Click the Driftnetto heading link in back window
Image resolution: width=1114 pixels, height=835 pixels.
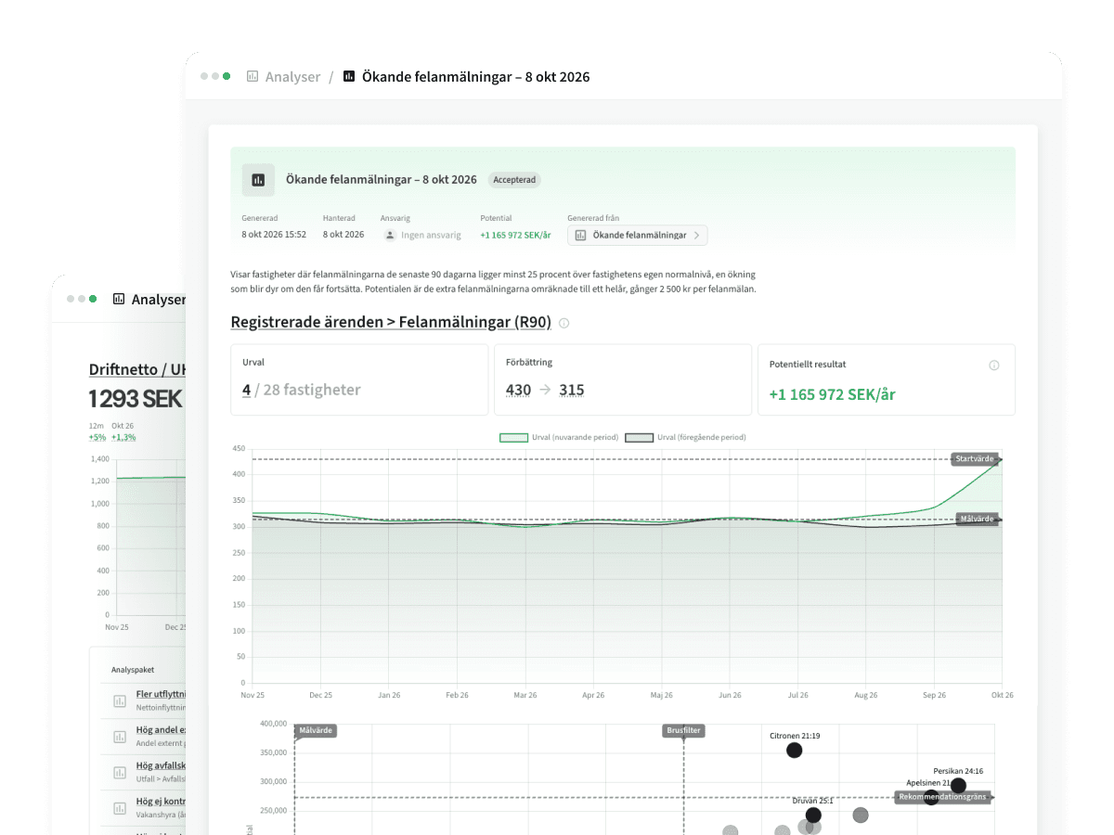[x=137, y=369]
